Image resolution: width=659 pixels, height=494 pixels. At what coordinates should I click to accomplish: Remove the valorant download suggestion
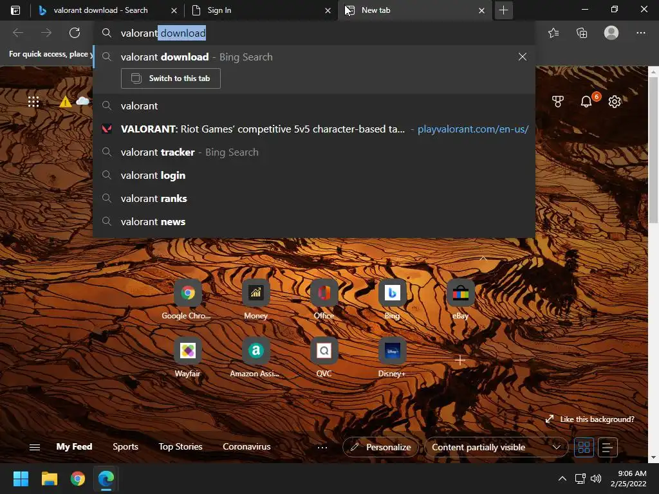523,57
